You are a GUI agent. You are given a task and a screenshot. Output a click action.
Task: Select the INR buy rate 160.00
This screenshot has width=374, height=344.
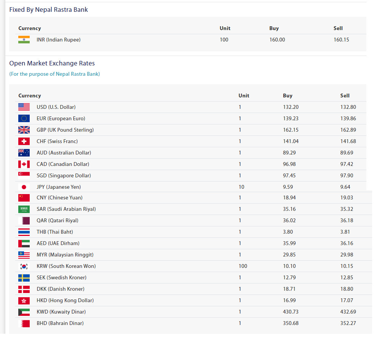tap(277, 40)
